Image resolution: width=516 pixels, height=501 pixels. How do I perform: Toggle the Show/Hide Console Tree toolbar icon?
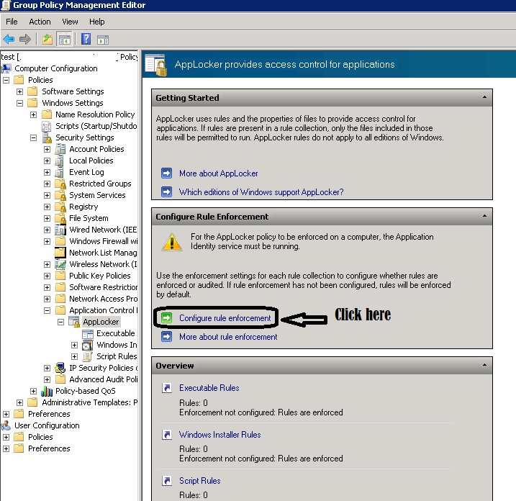pos(65,40)
